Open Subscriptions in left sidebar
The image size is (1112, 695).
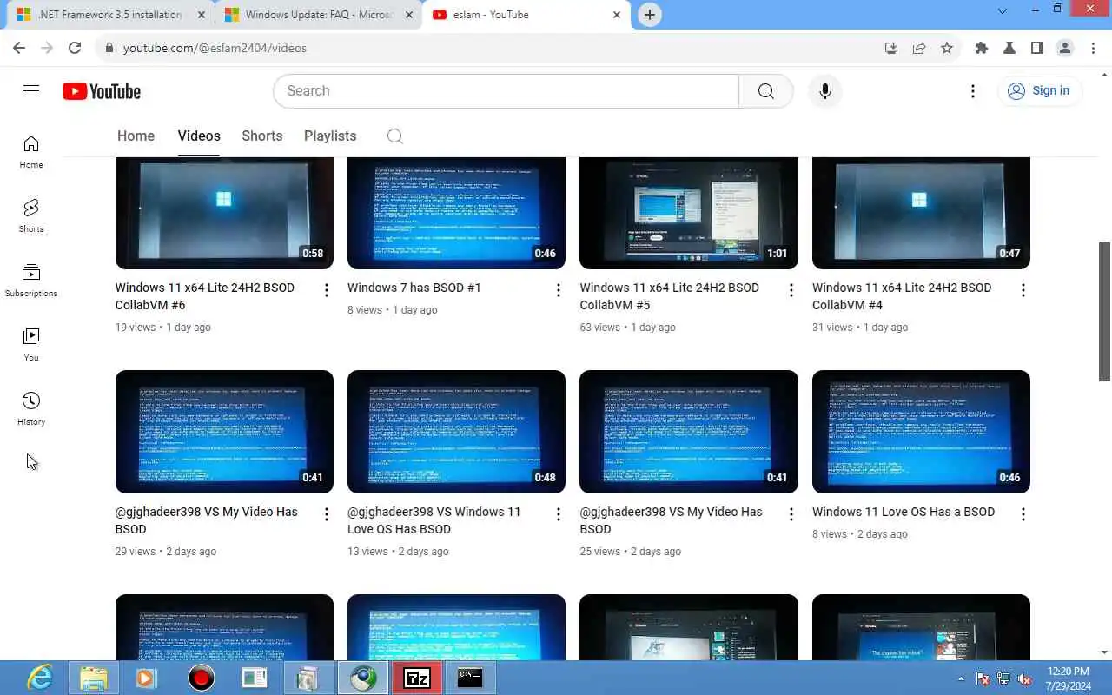pos(31,281)
